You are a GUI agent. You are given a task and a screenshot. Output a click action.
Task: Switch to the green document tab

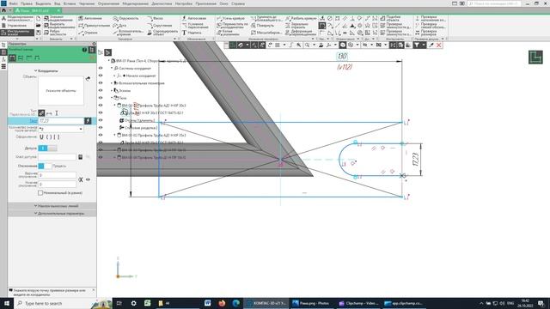[x=38, y=10]
